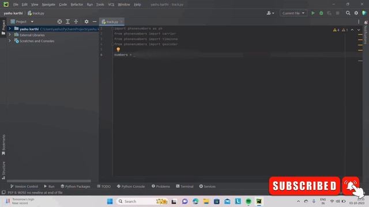Go to previous highlighted error arrow
369x207 pixels.
point(352,30)
